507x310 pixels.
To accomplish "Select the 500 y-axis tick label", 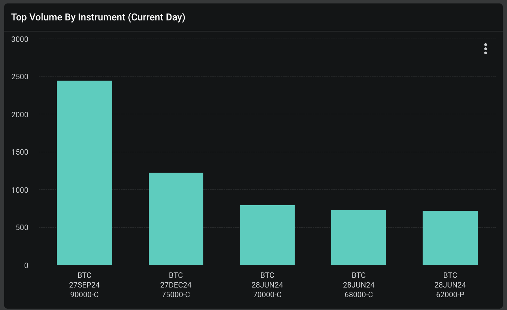I will (22, 228).
